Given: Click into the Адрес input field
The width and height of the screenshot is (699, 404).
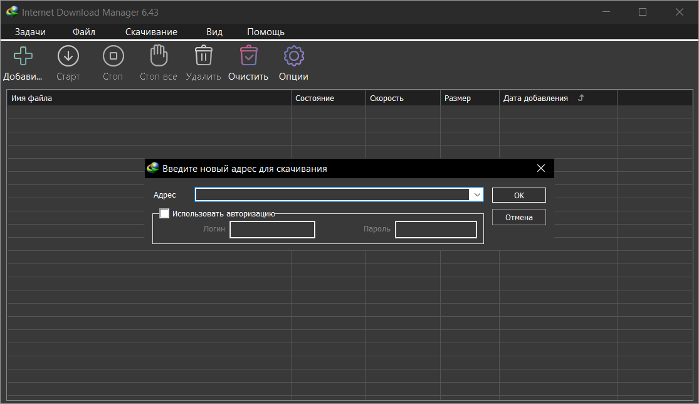Looking at the screenshot, I should point(332,195).
